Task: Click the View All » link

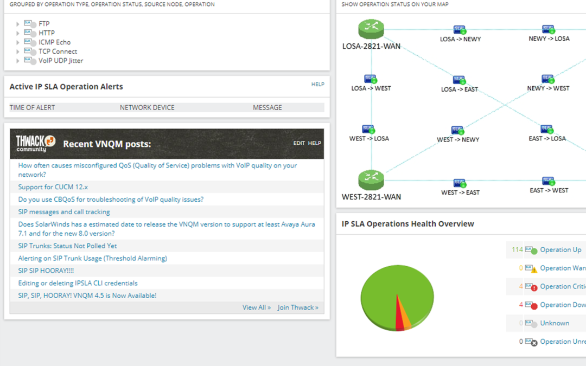Action: coord(256,307)
